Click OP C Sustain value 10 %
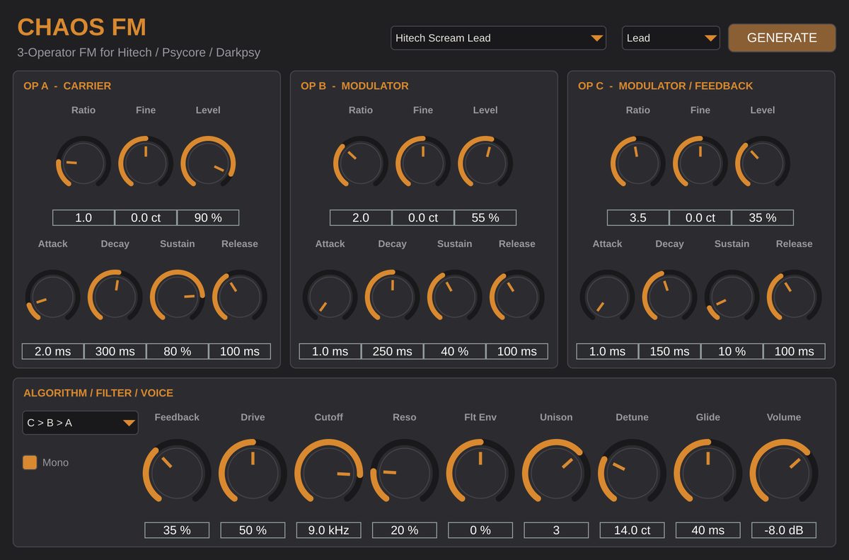 tap(732, 351)
